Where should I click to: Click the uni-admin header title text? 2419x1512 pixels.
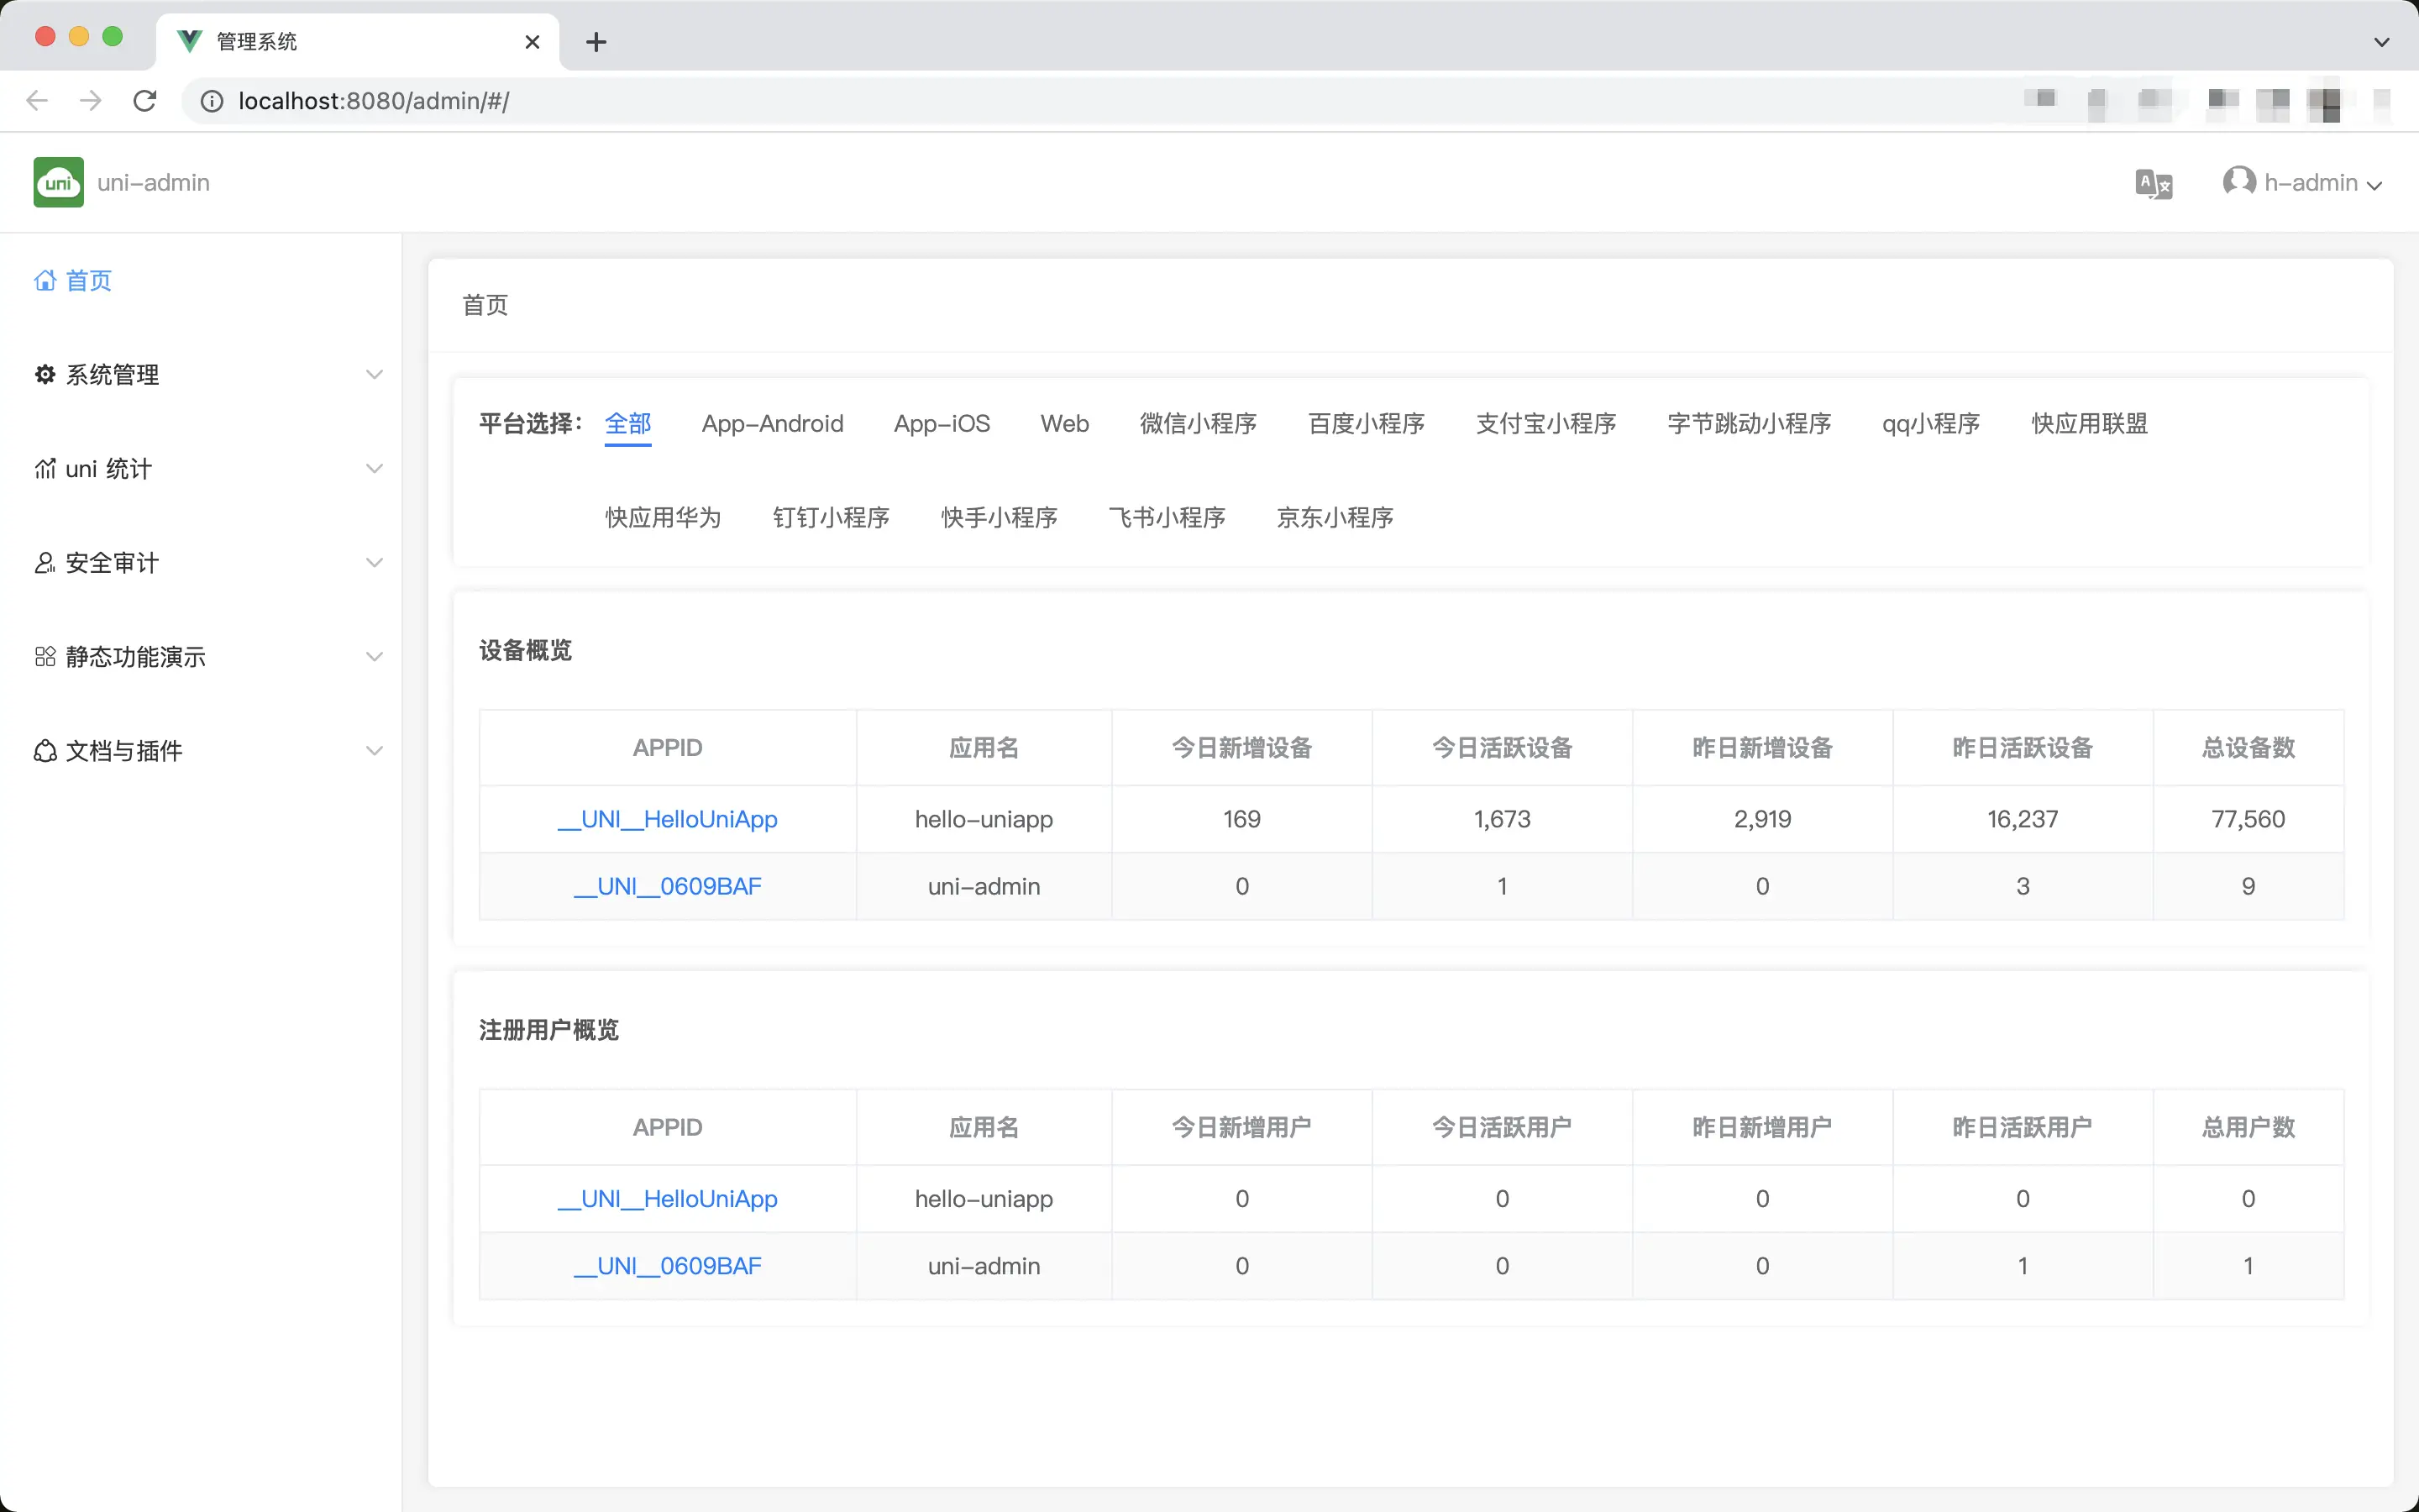click(x=153, y=183)
